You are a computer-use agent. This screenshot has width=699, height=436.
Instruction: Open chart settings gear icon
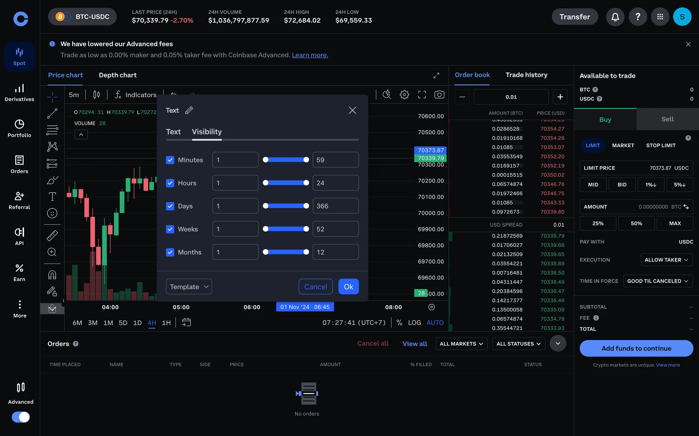click(x=404, y=95)
